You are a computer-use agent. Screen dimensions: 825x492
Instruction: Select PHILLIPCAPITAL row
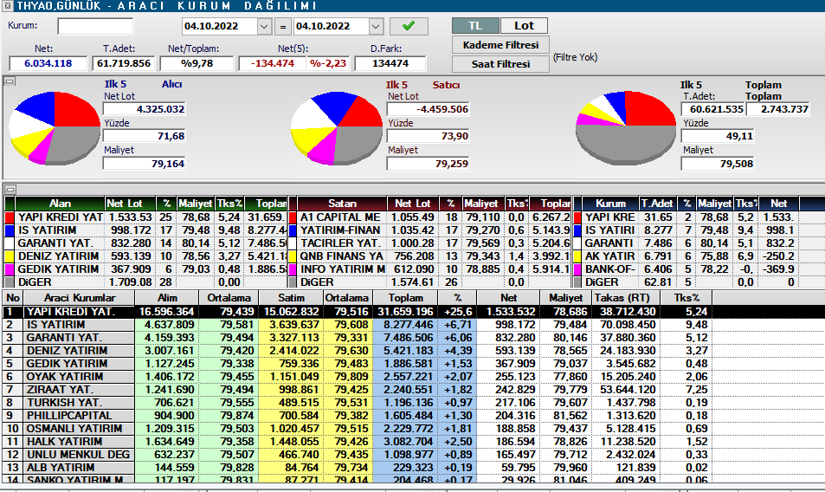[412, 416]
